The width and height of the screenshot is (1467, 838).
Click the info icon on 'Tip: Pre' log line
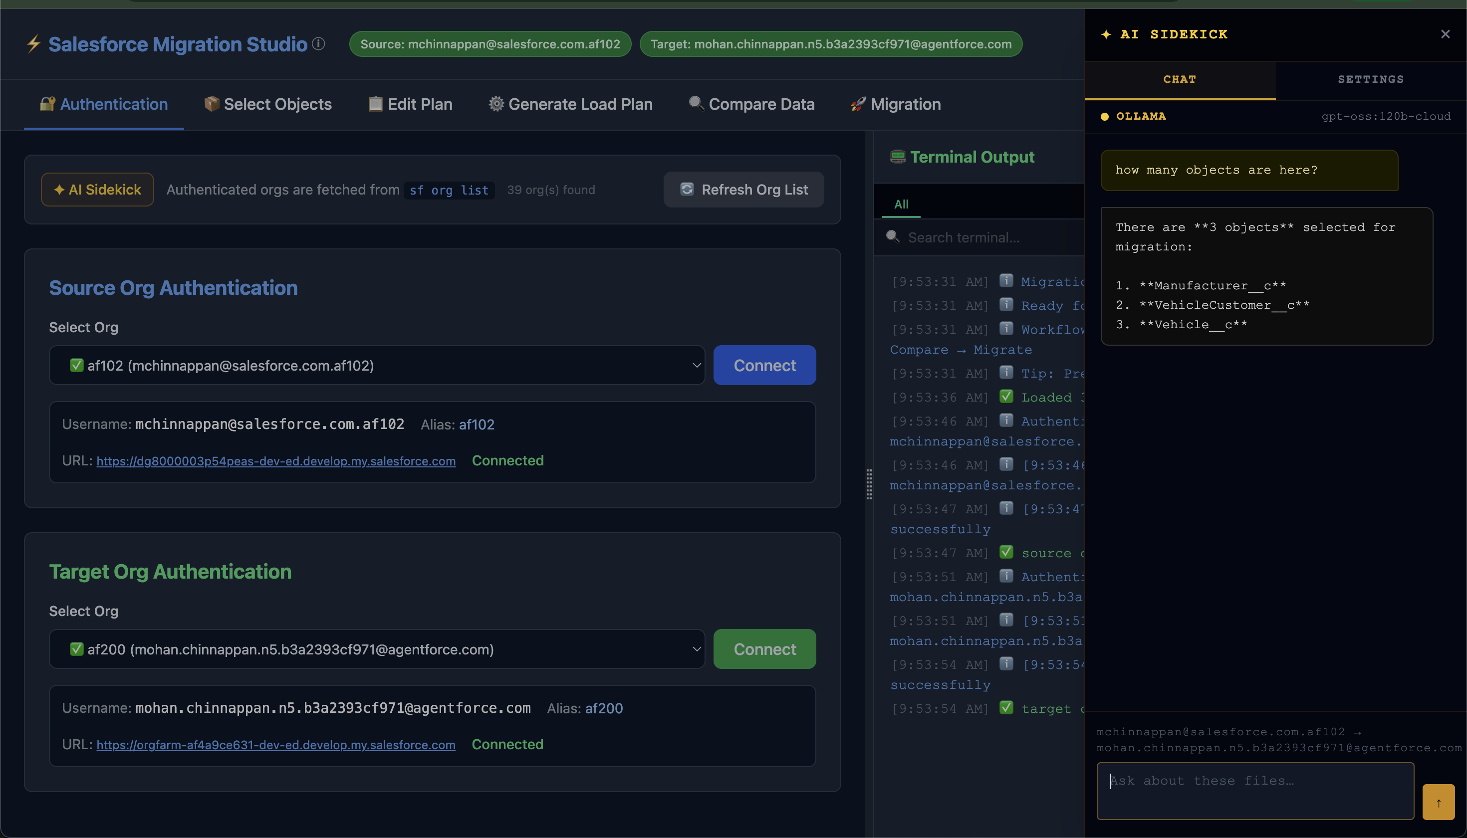pos(1006,373)
